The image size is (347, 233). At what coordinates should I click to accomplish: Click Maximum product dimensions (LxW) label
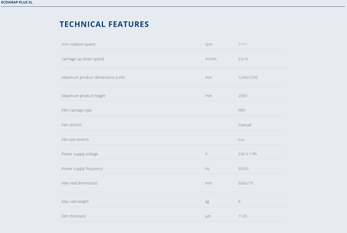[93, 77]
